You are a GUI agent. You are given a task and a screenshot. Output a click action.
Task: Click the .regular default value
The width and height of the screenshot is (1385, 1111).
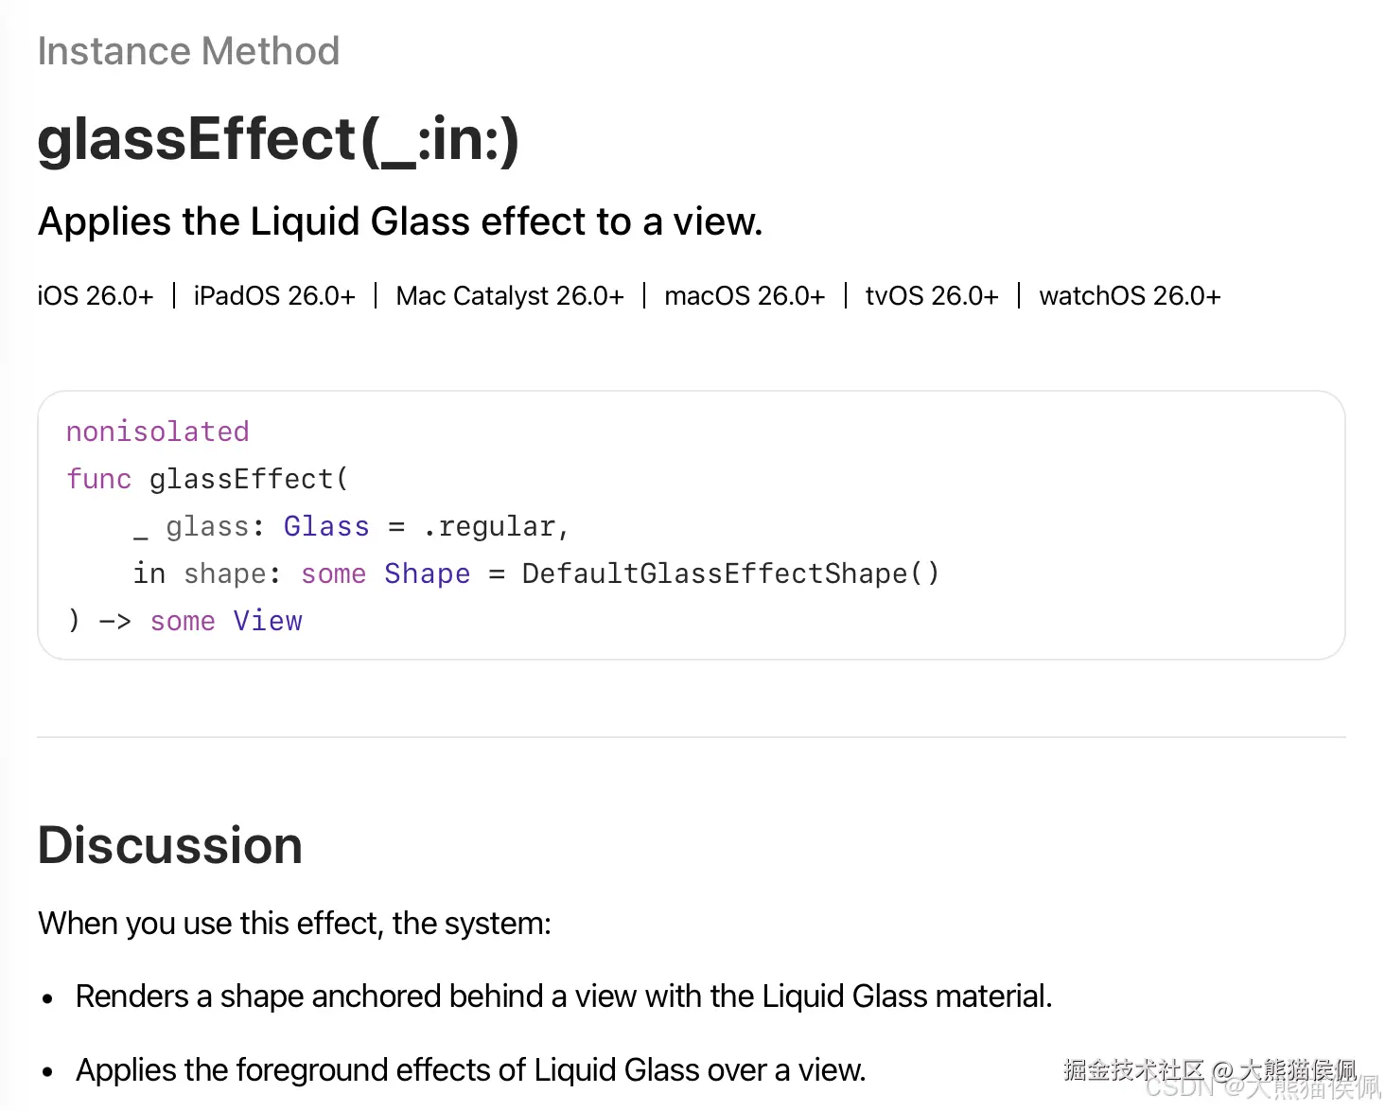click(497, 526)
